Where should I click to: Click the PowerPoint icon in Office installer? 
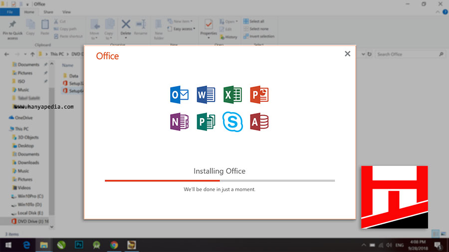pos(259,95)
